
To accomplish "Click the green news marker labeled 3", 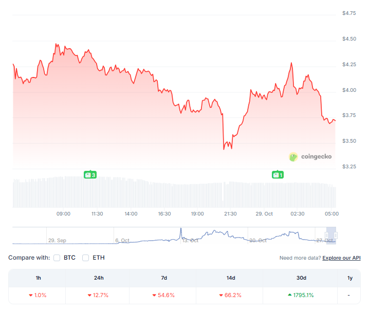I will 90,175.
